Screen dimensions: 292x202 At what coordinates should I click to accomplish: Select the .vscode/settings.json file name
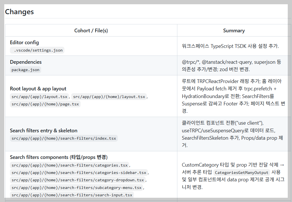(37, 50)
